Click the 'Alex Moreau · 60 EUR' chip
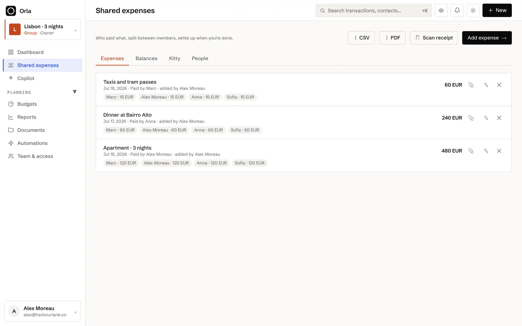Image resolution: width=522 pixels, height=326 pixels. [164, 130]
